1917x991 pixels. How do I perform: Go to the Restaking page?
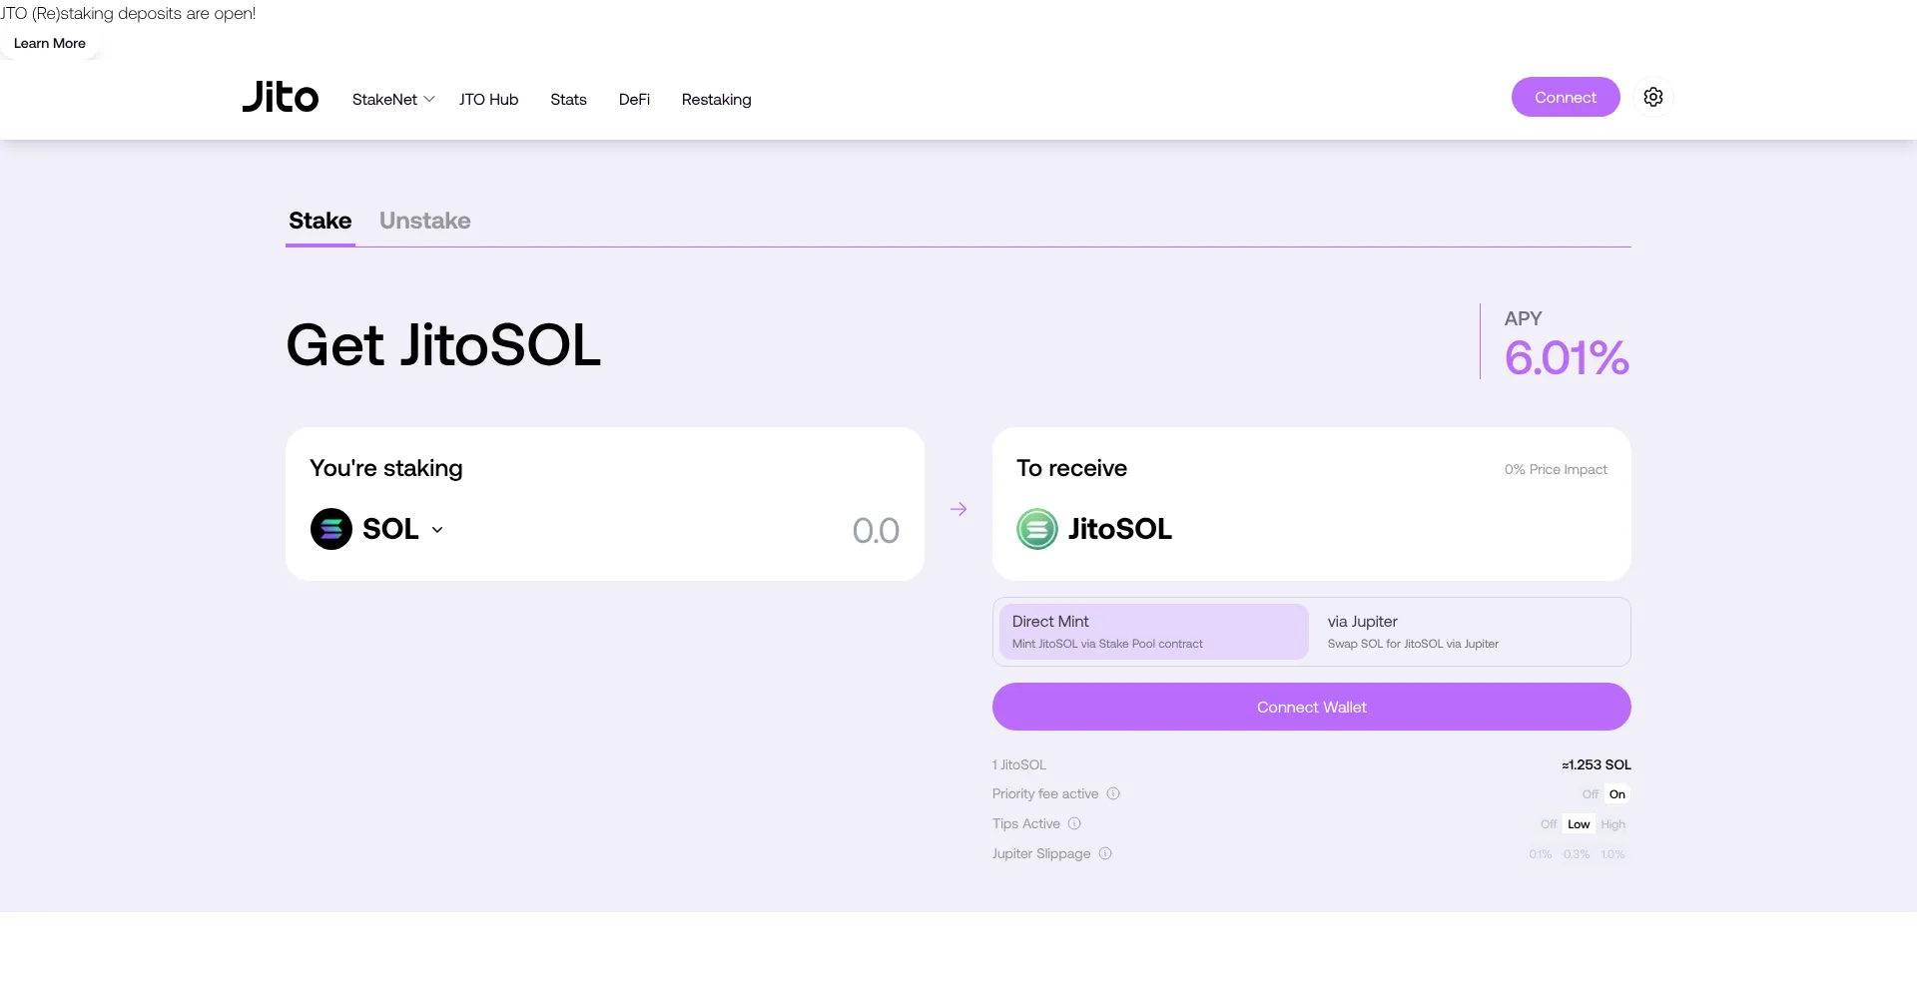coord(717,100)
